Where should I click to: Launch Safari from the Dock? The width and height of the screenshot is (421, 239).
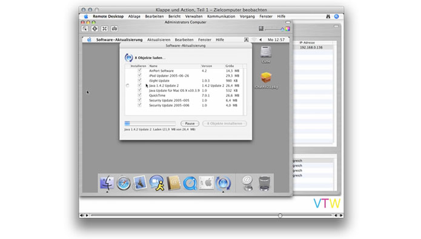click(x=123, y=183)
